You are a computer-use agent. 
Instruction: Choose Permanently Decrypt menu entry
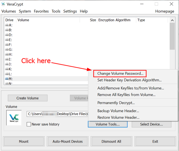(116, 103)
